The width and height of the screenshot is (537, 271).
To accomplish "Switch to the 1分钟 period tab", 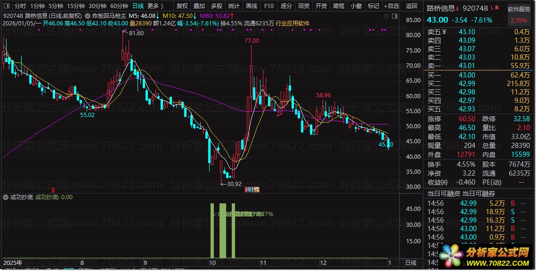I will tap(37, 6).
